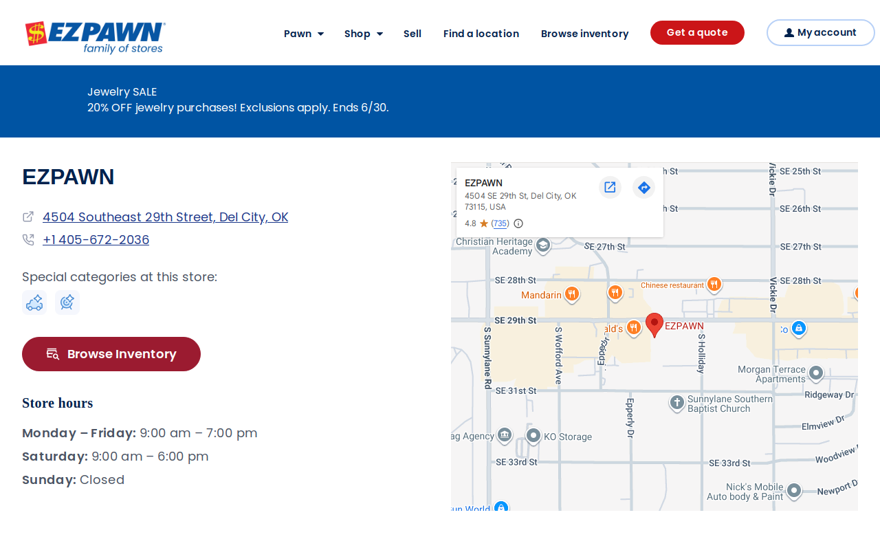Image resolution: width=880 pixels, height=550 pixels.
Task: Expand the Shop dropdown menu
Action: pos(364,34)
